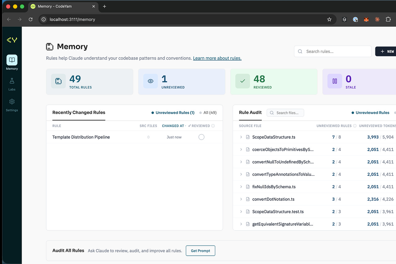Click the 3 / 4 unreviewed rules count

[x=337, y=199]
